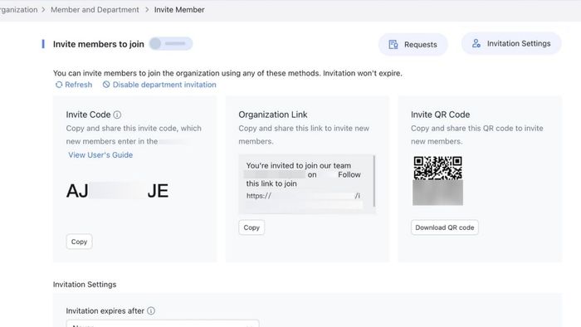Click the Organization Link heading

tap(273, 115)
